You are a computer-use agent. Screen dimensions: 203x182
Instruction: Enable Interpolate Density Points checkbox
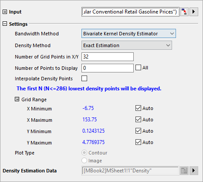coord(85,78)
